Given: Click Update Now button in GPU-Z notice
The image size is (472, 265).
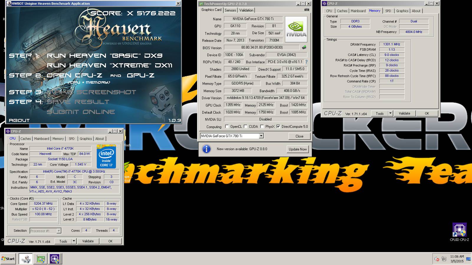Looking at the screenshot, I should point(298,149).
